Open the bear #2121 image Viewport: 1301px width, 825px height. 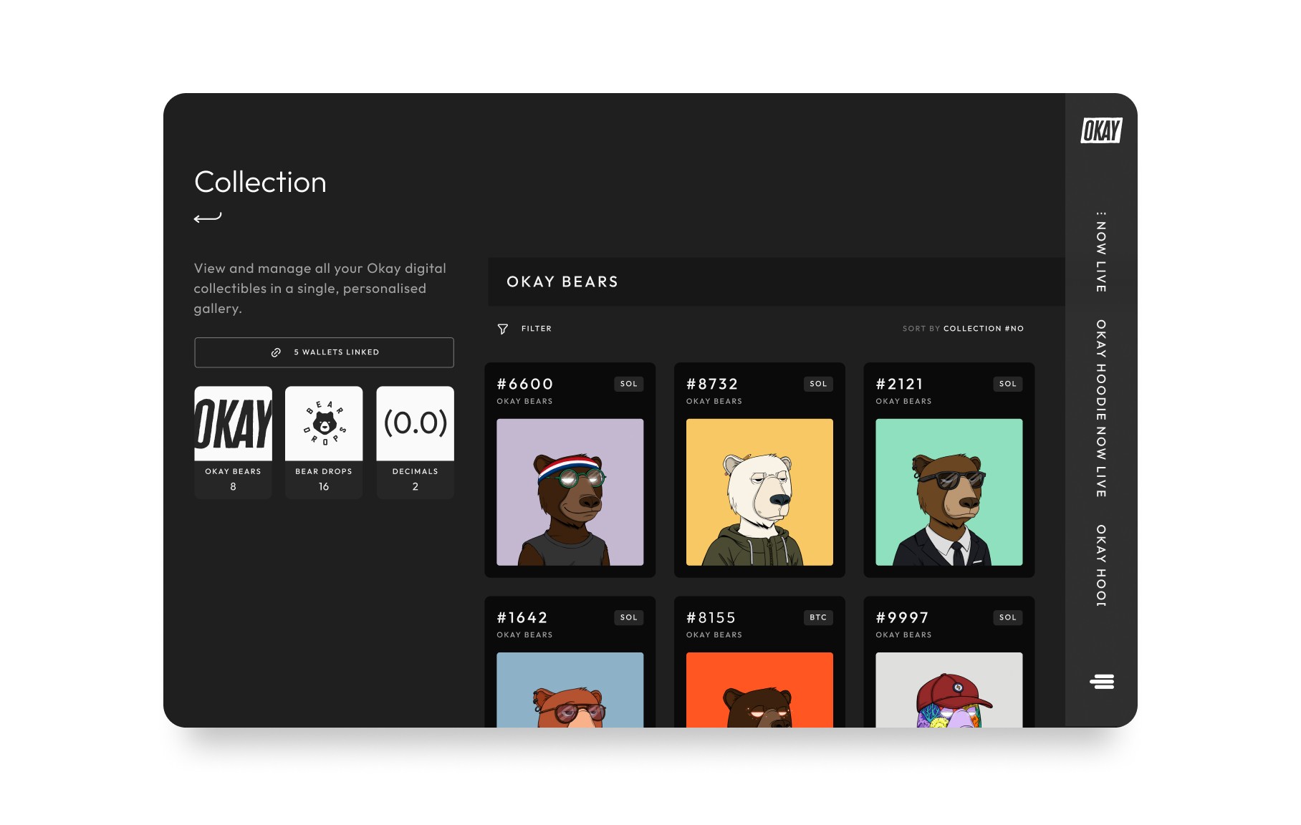[x=949, y=492]
